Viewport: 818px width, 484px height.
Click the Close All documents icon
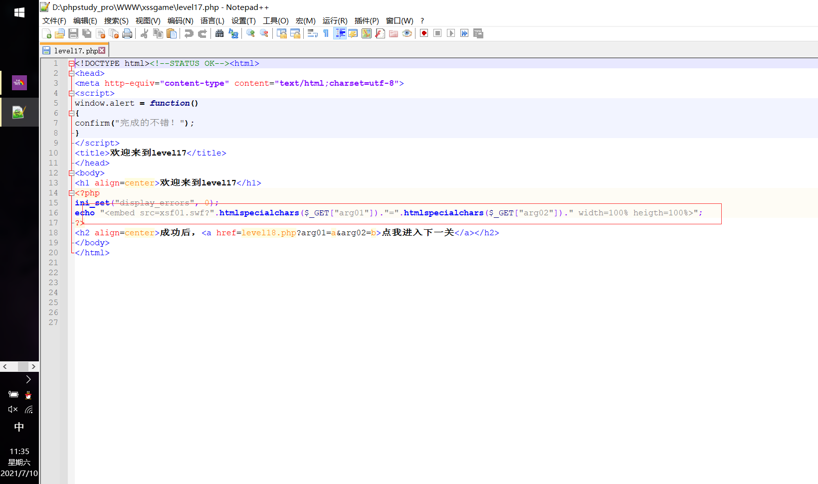[x=114, y=33]
